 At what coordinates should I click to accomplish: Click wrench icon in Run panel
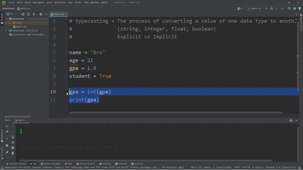click(7, 132)
